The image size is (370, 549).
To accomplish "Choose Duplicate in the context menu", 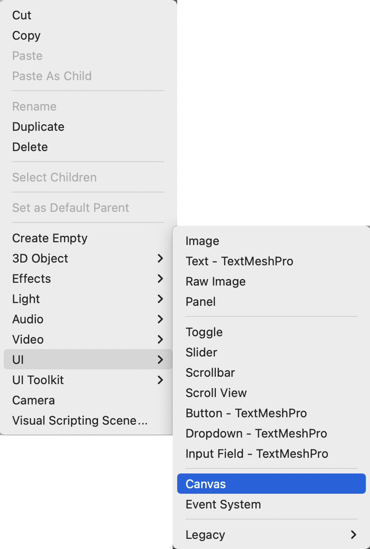I will 38,127.
